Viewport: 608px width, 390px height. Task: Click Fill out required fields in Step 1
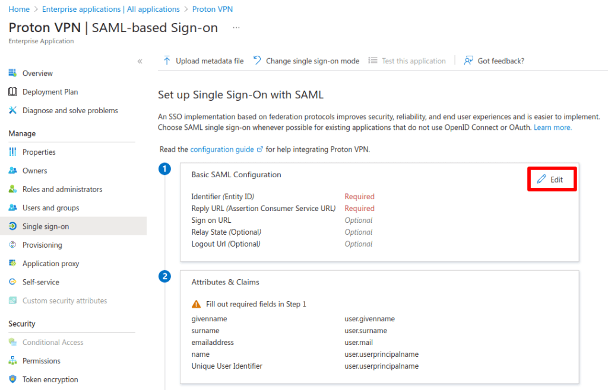click(256, 304)
